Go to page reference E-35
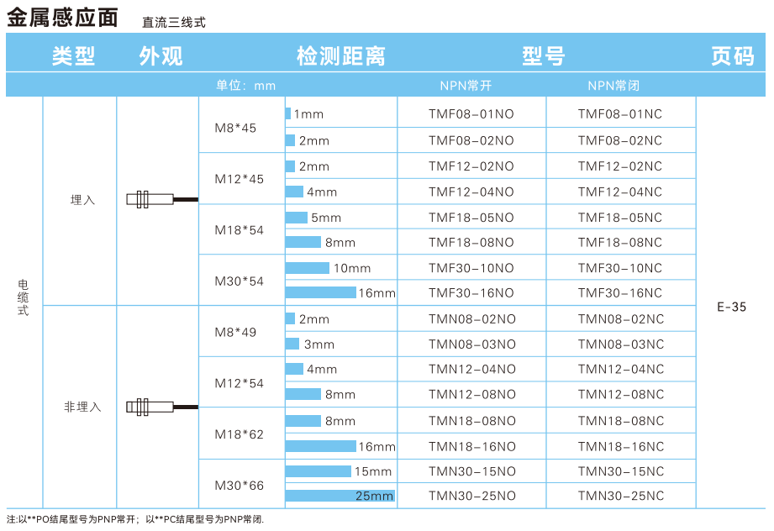Image resolution: width=774 pixels, height=531 pixels. tap(731, 307)
